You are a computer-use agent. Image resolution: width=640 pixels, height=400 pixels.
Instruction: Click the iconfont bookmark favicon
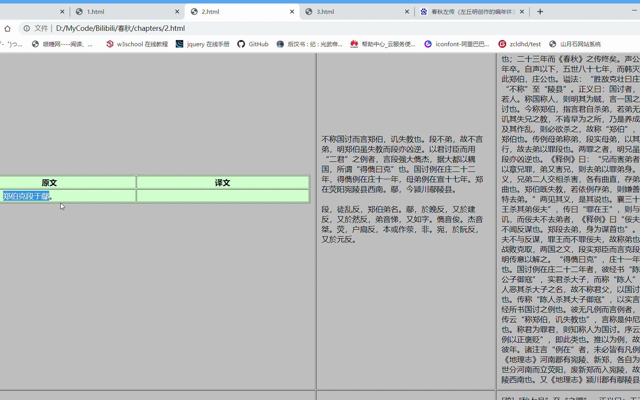[x=428, y=44]
